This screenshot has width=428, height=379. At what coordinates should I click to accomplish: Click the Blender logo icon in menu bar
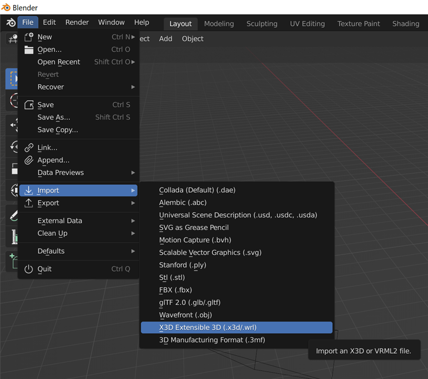point(11,23)
